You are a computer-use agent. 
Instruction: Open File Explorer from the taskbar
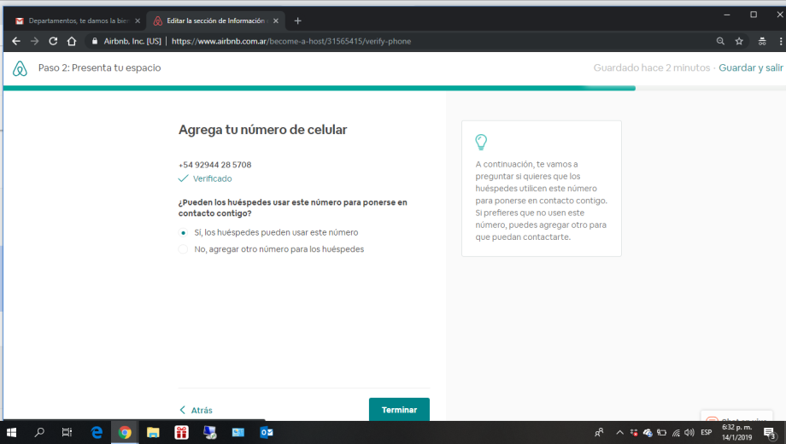pos(153,433)
